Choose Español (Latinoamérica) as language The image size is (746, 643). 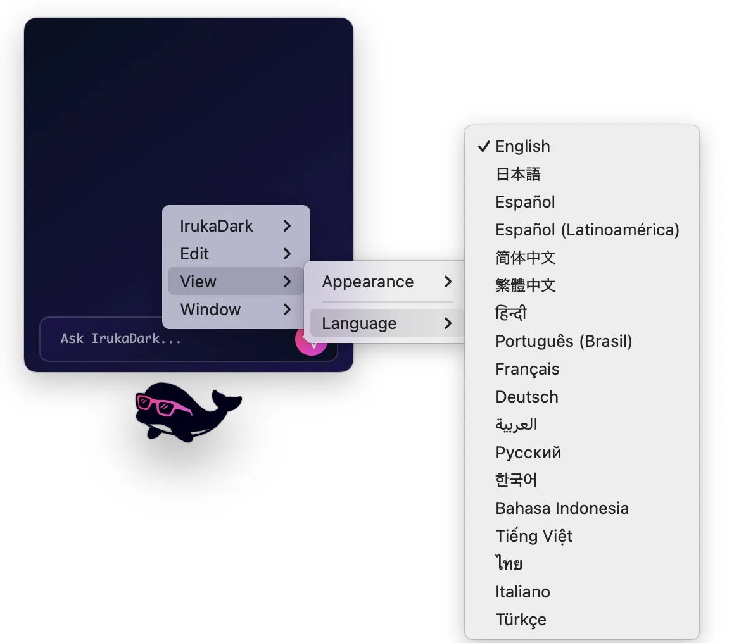pos(586,230)
